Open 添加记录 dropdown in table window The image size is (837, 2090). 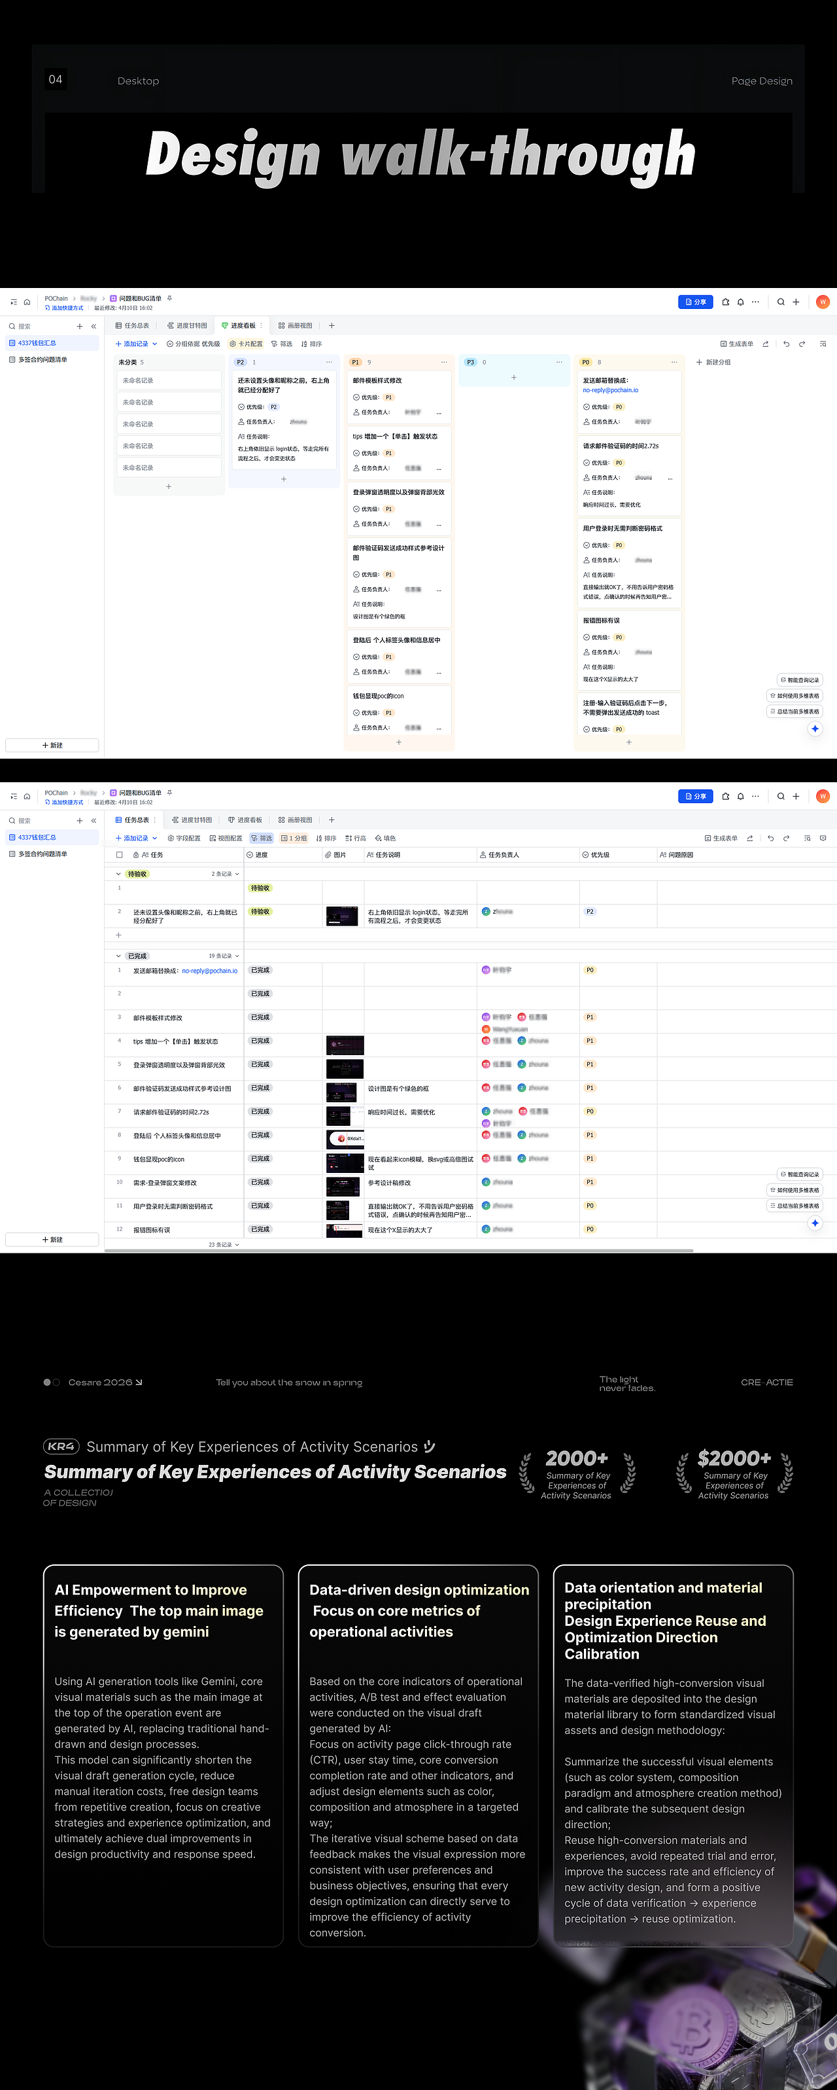pos(155,838)
